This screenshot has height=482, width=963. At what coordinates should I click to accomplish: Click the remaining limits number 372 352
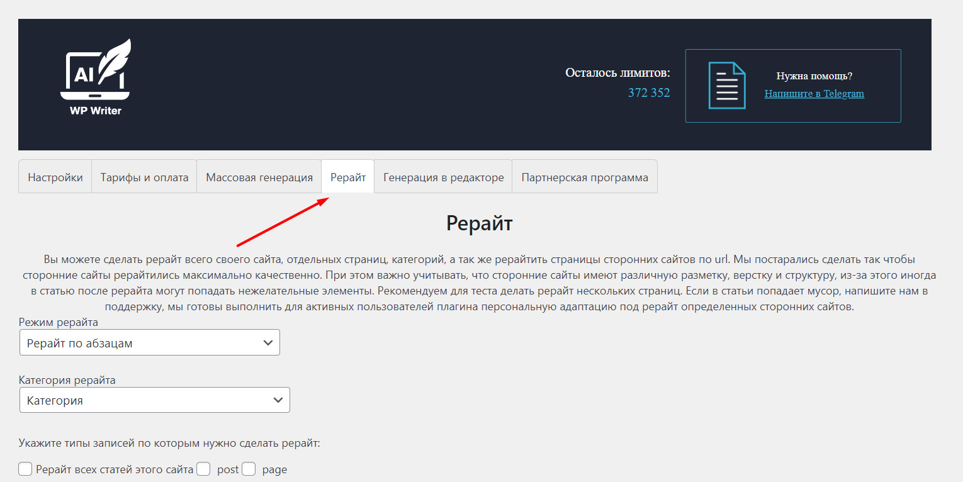tap(648, 93)
